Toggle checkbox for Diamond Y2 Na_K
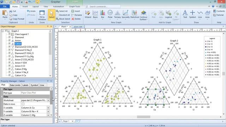 tap(10, 50)
